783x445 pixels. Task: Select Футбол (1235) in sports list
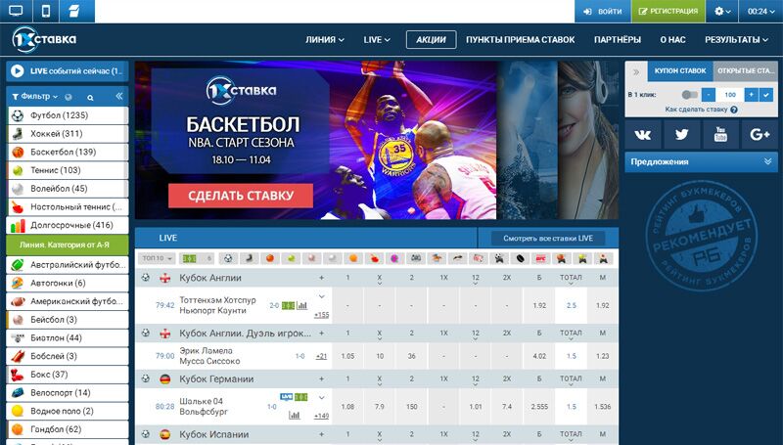[x=68, y=115]
